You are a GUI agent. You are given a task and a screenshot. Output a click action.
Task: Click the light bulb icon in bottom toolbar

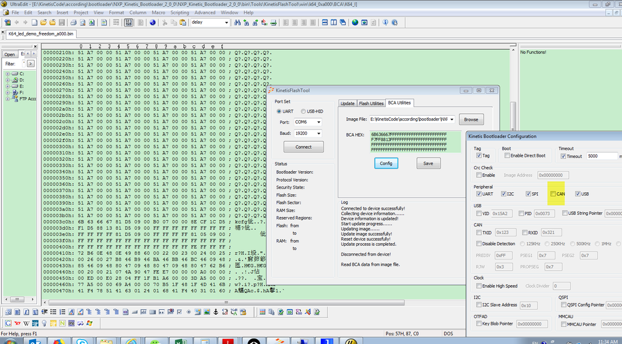coord(44,323)
